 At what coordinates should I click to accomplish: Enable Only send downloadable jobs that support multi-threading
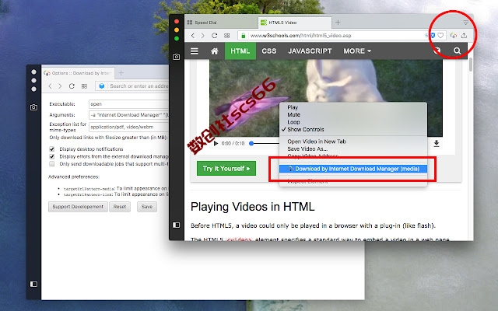point(52,164)
